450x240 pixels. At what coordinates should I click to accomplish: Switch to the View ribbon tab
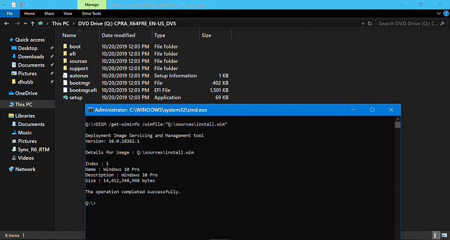[x=68, y=13]
